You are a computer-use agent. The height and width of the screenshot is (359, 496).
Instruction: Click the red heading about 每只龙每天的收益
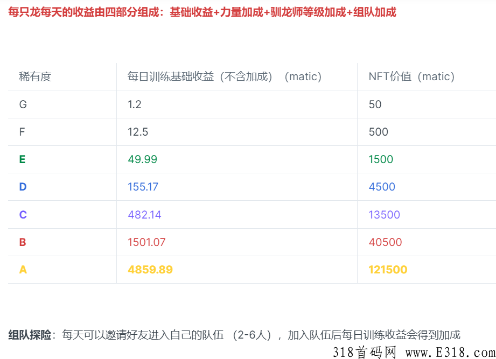point(202,12)
